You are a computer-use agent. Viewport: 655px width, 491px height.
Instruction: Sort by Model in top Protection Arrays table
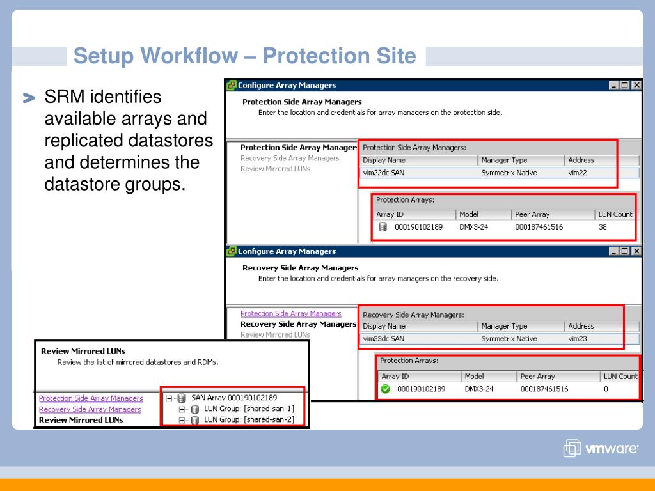point(484,215)
